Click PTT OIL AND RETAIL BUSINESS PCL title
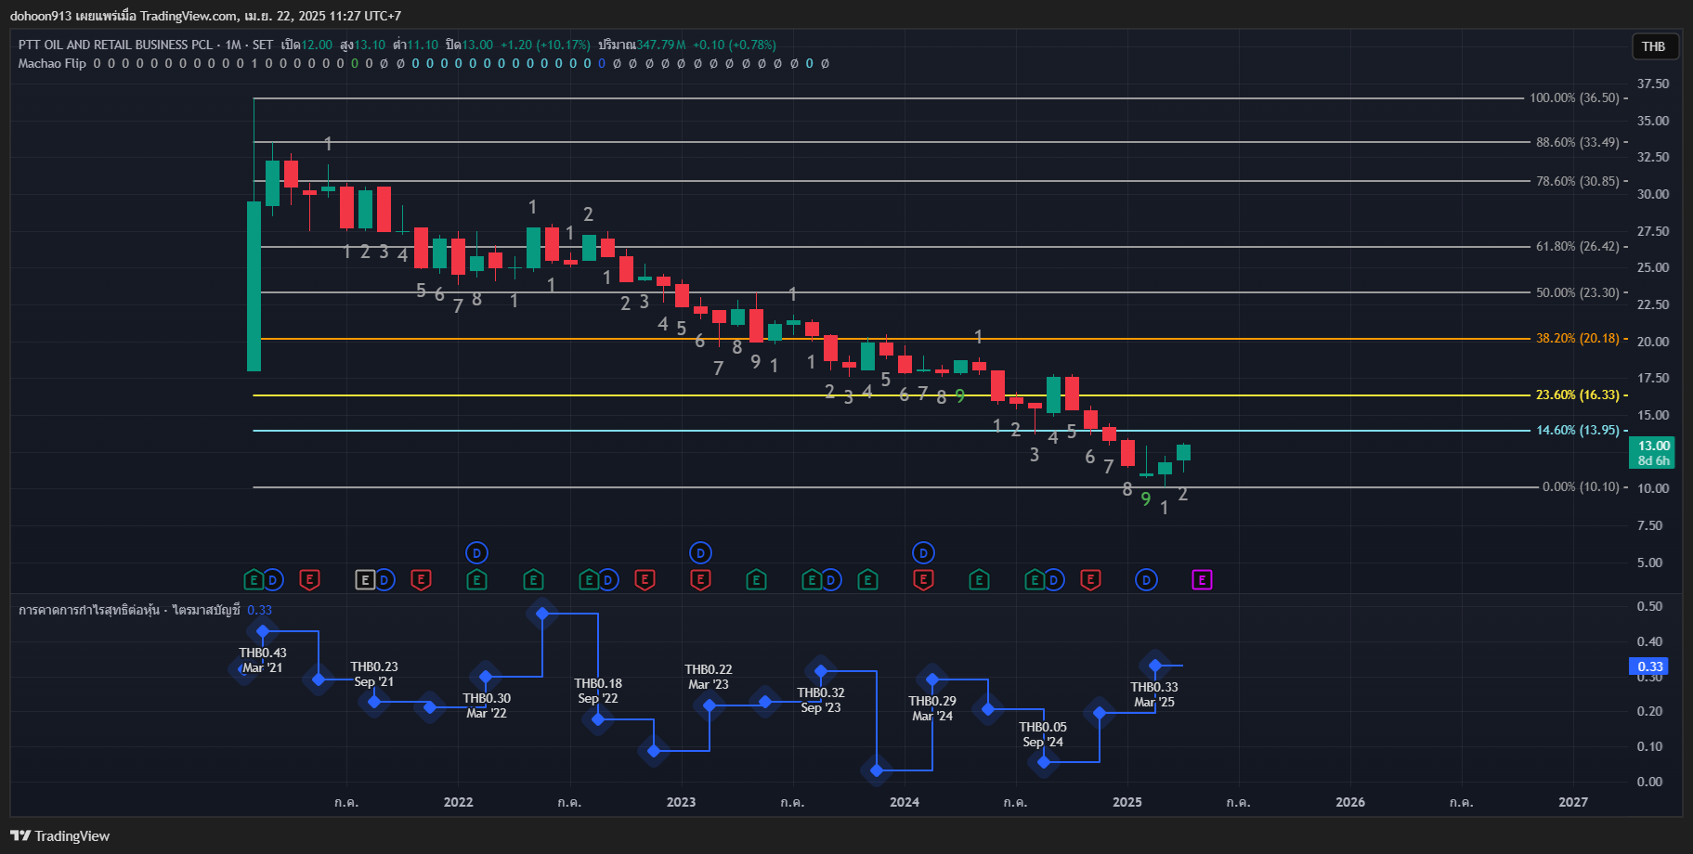Viewport: 1693px width, 854px height. [x=115, y=45]
